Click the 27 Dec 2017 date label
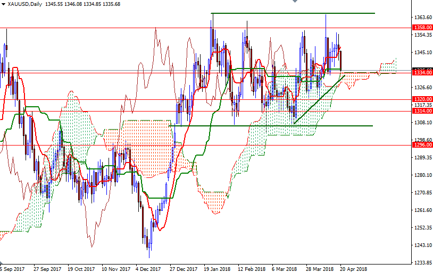Screen dimensions: 433x273 [184, 269]
